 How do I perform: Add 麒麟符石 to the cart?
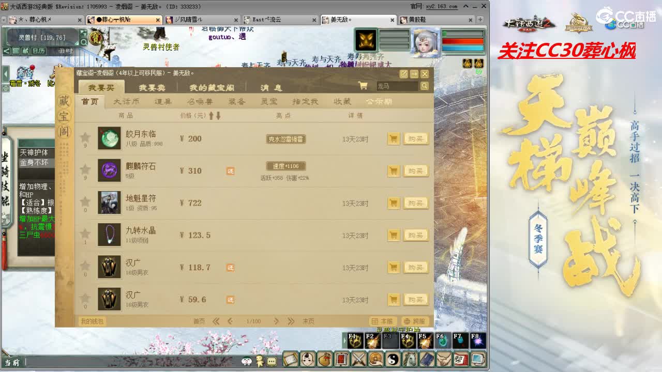pyautogui.click(x=394, y=171)
